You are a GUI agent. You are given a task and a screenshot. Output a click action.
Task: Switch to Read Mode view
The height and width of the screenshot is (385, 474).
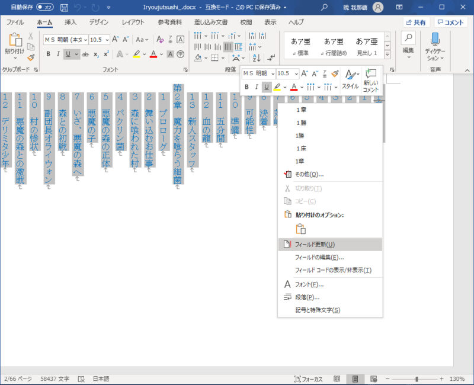(337, 379)
